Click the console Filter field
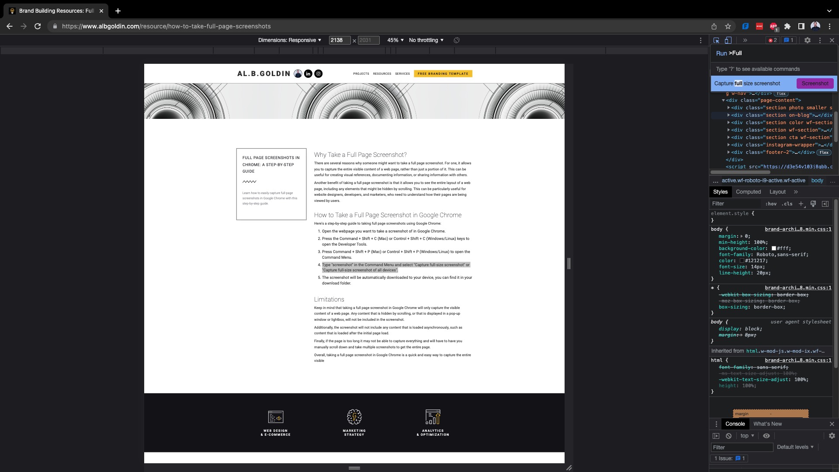Screen dimensions: 839x472 coord(742,447)
